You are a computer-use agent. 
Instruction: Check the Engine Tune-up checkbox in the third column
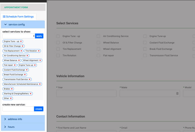[145, 36]
